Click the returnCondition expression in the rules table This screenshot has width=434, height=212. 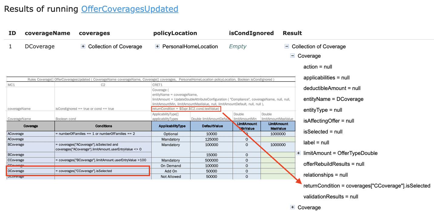coord(186,109)
